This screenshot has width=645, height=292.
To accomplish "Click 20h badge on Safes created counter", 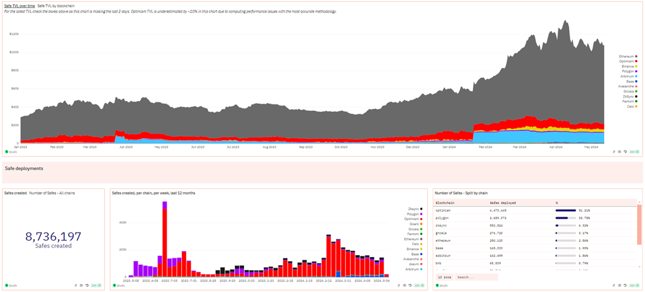I will coord(95,285).
